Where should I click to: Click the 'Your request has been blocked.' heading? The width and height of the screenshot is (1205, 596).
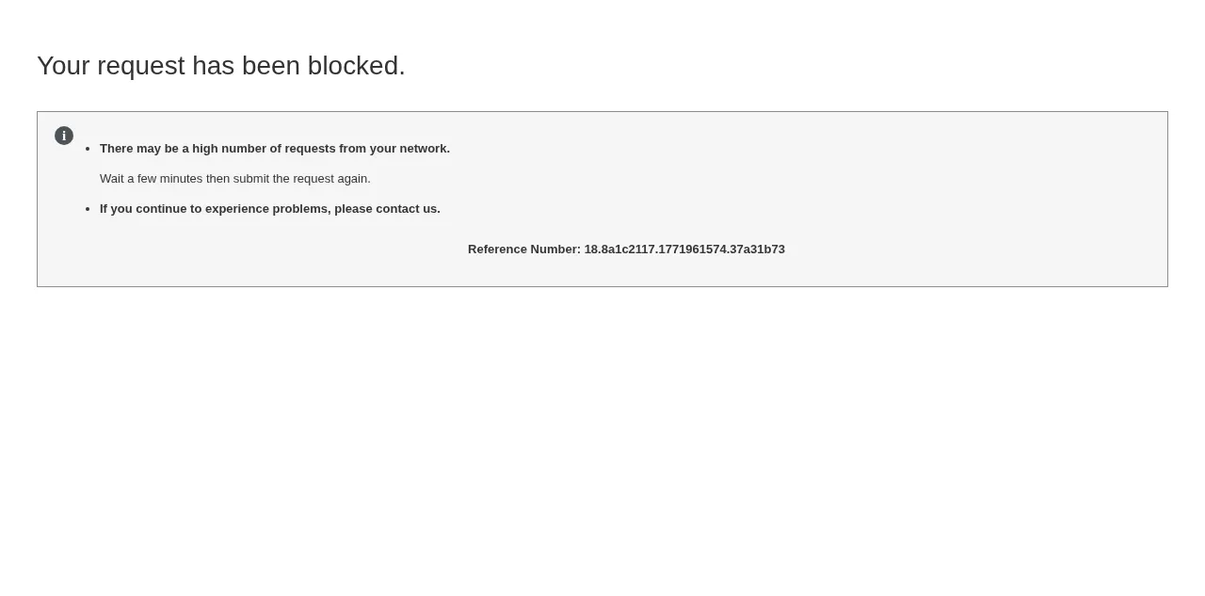point(221,66)
